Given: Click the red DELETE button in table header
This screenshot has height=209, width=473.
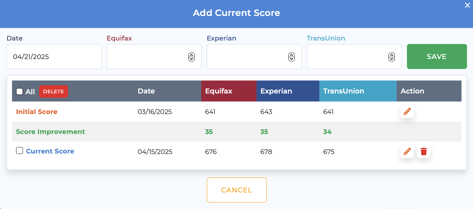Looking at the screenshot, I should pyautogui.click(x=53, y=91).
